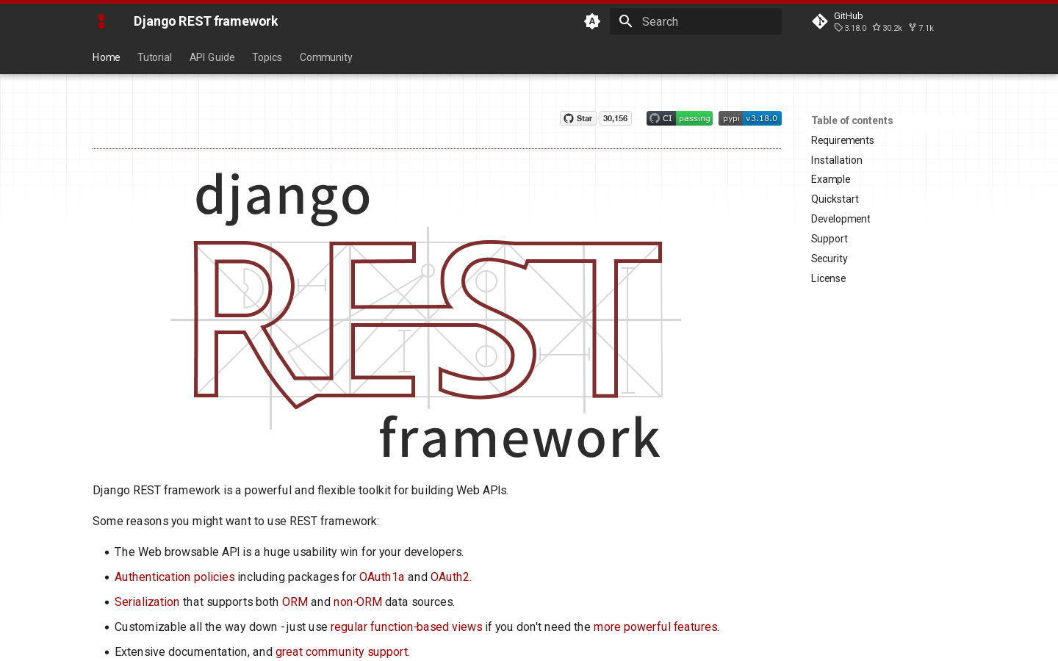Screen dimensions: 1058x661
Task: Switch to the Topics tab
Action: (267, 57)
